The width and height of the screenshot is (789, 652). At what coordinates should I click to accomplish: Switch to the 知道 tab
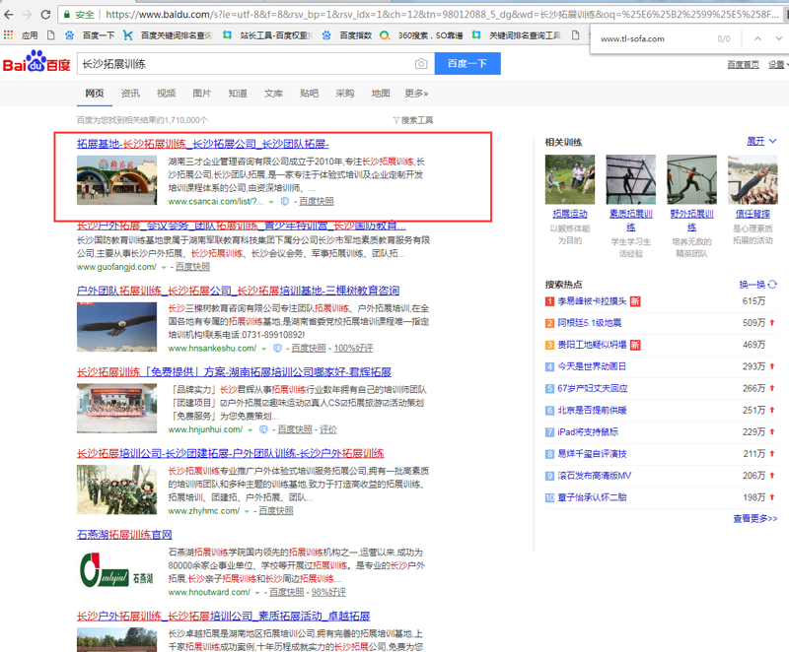(x=238, y=94)
